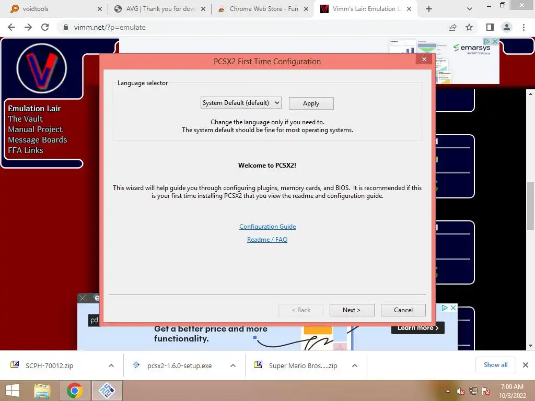Open File Explorer from taskbar
Viewport: 535px width, 401px height.
click(x=42, y=391)
